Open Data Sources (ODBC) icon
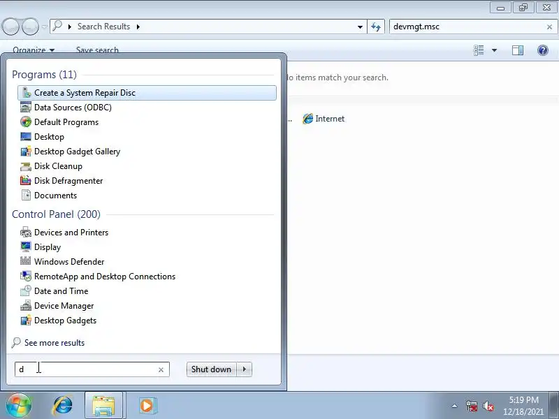This screenshot has height=419, width=559. coord(26,108)
